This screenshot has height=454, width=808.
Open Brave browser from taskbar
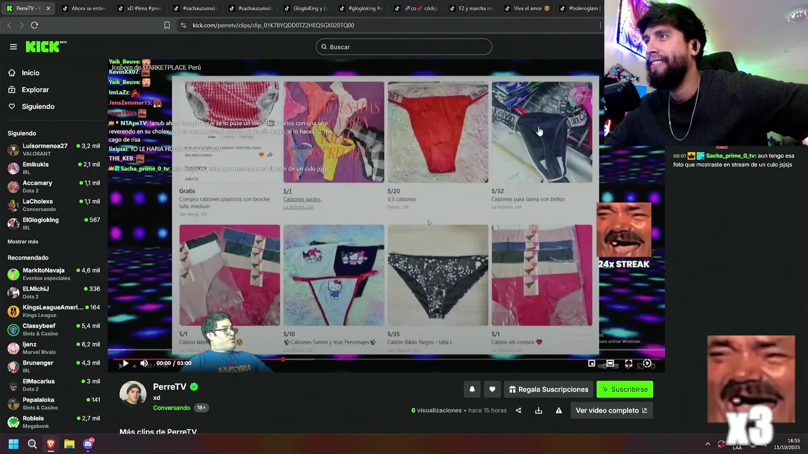pyautogui.click(x=50, y=444)
